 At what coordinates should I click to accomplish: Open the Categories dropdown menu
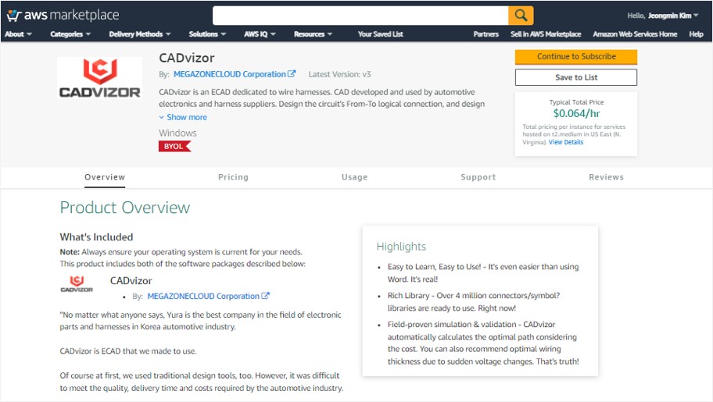click(x=70, y=34)
